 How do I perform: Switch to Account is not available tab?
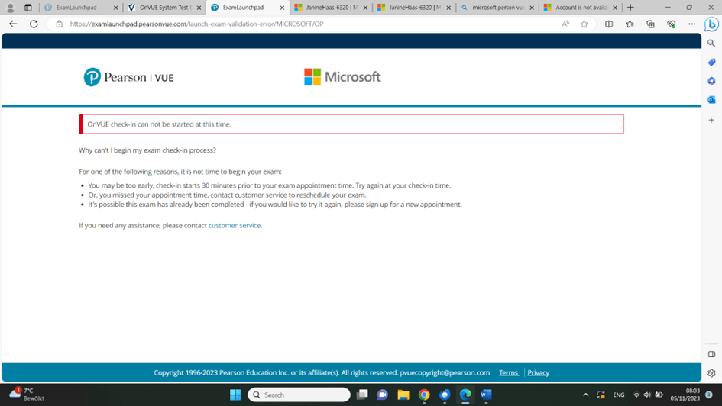pyautogui.click(x=575, y=8)
